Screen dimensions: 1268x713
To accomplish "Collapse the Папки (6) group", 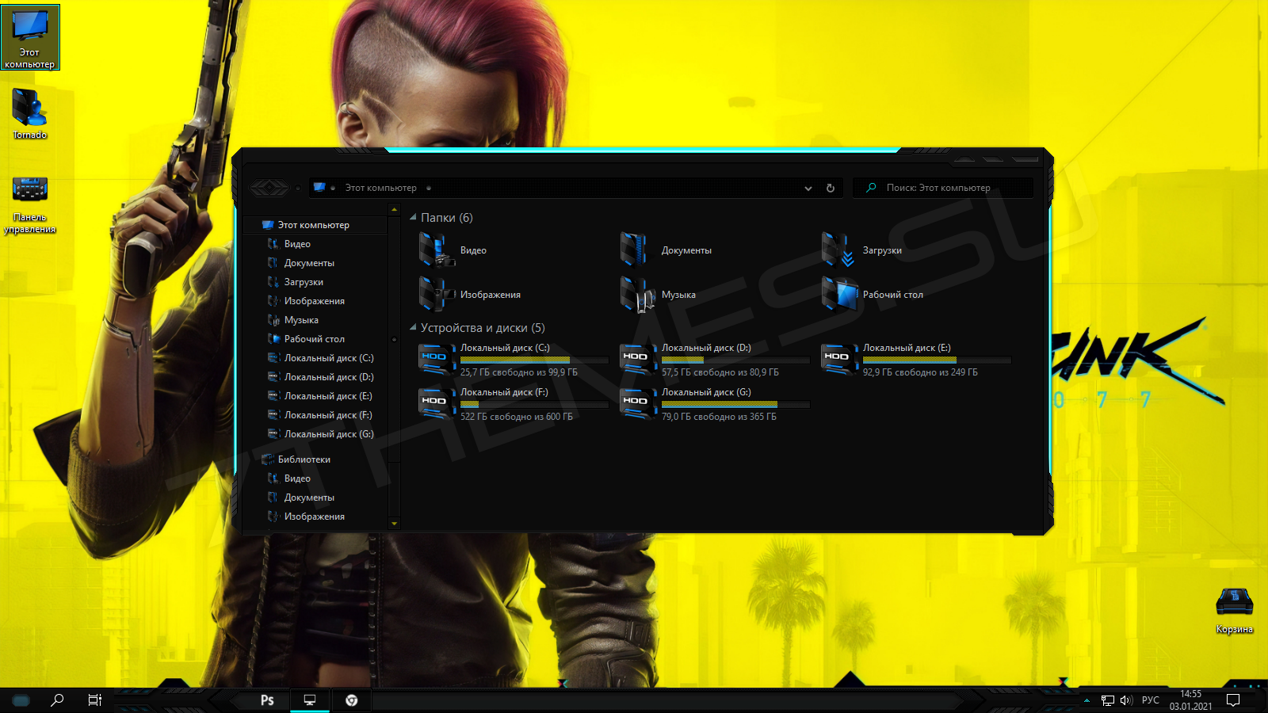I will [413, 217].
